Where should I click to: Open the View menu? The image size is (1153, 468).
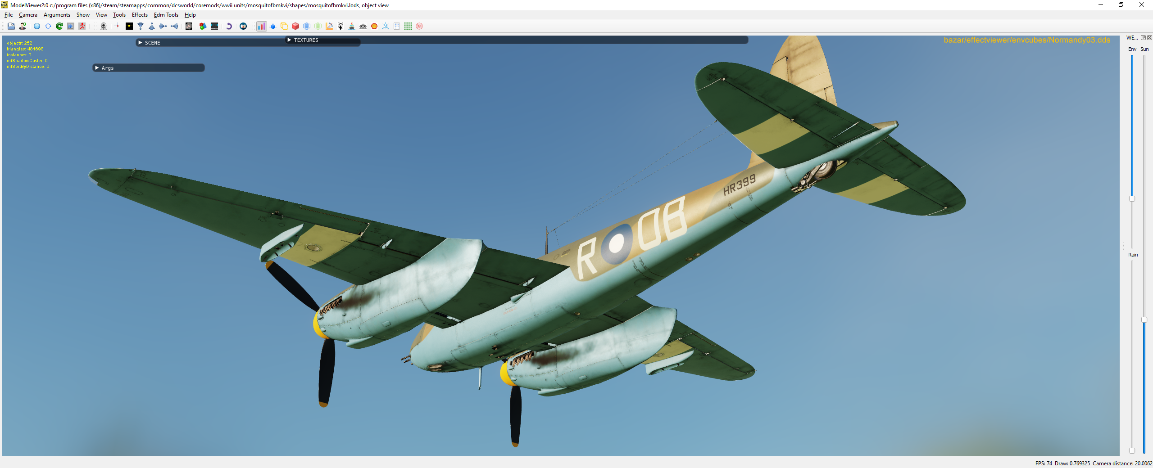coord(101,15)
